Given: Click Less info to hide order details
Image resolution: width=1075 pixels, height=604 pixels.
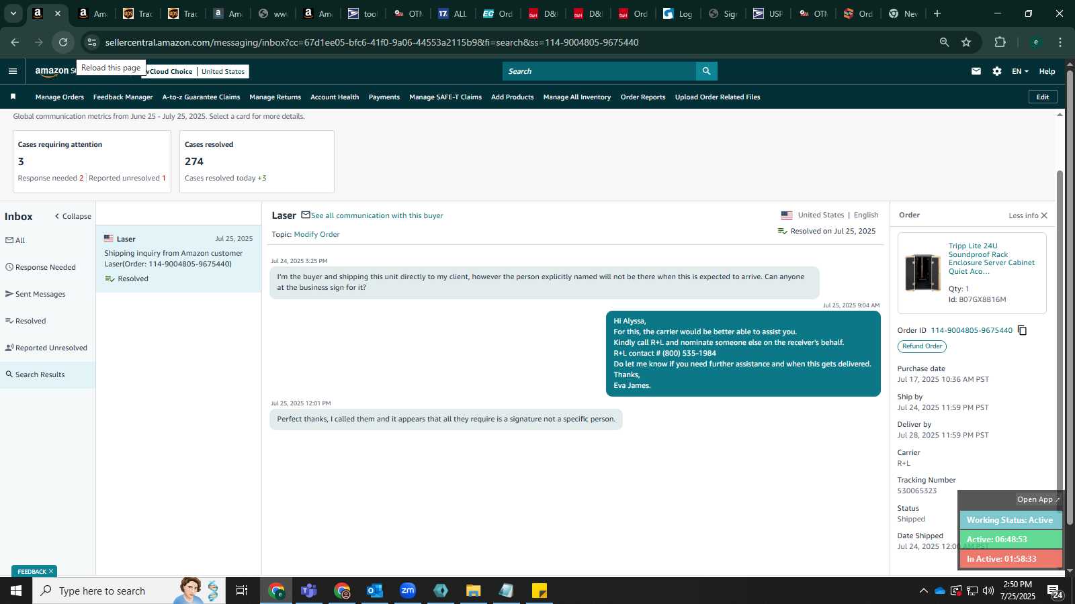Looking at the screenshot, I should click(x=1023, y=215).
